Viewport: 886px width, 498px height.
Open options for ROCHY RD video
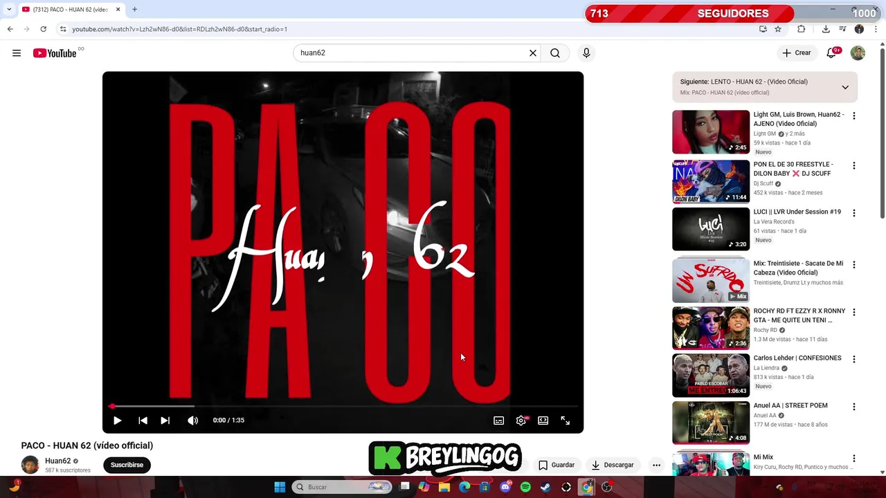(x=853, y=312)
